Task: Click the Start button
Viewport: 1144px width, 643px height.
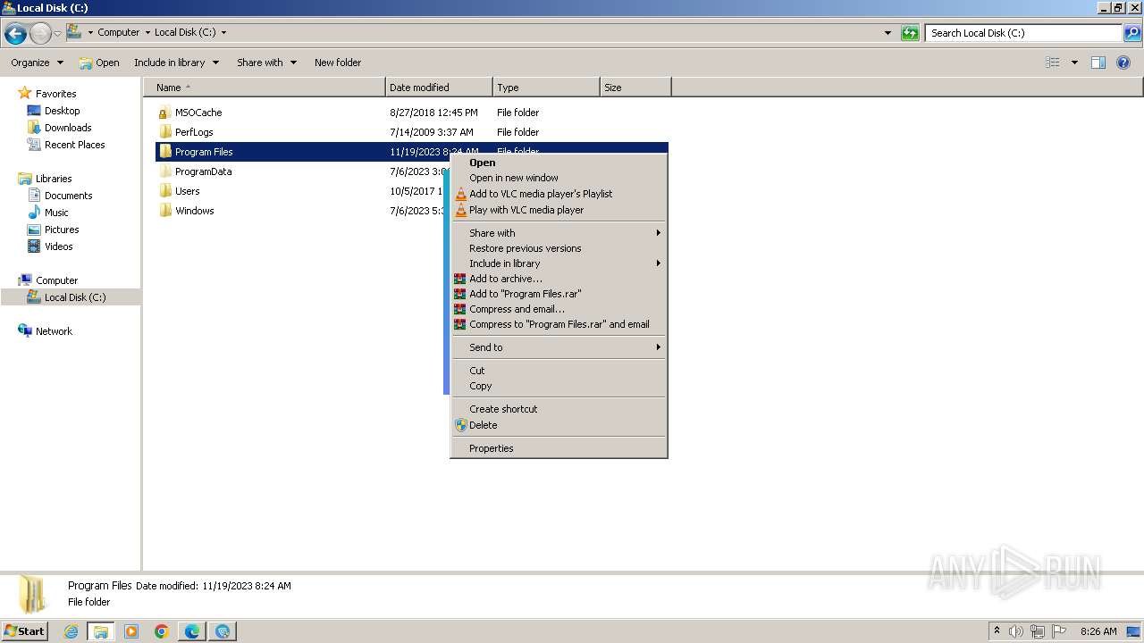Action: [25, 631]
